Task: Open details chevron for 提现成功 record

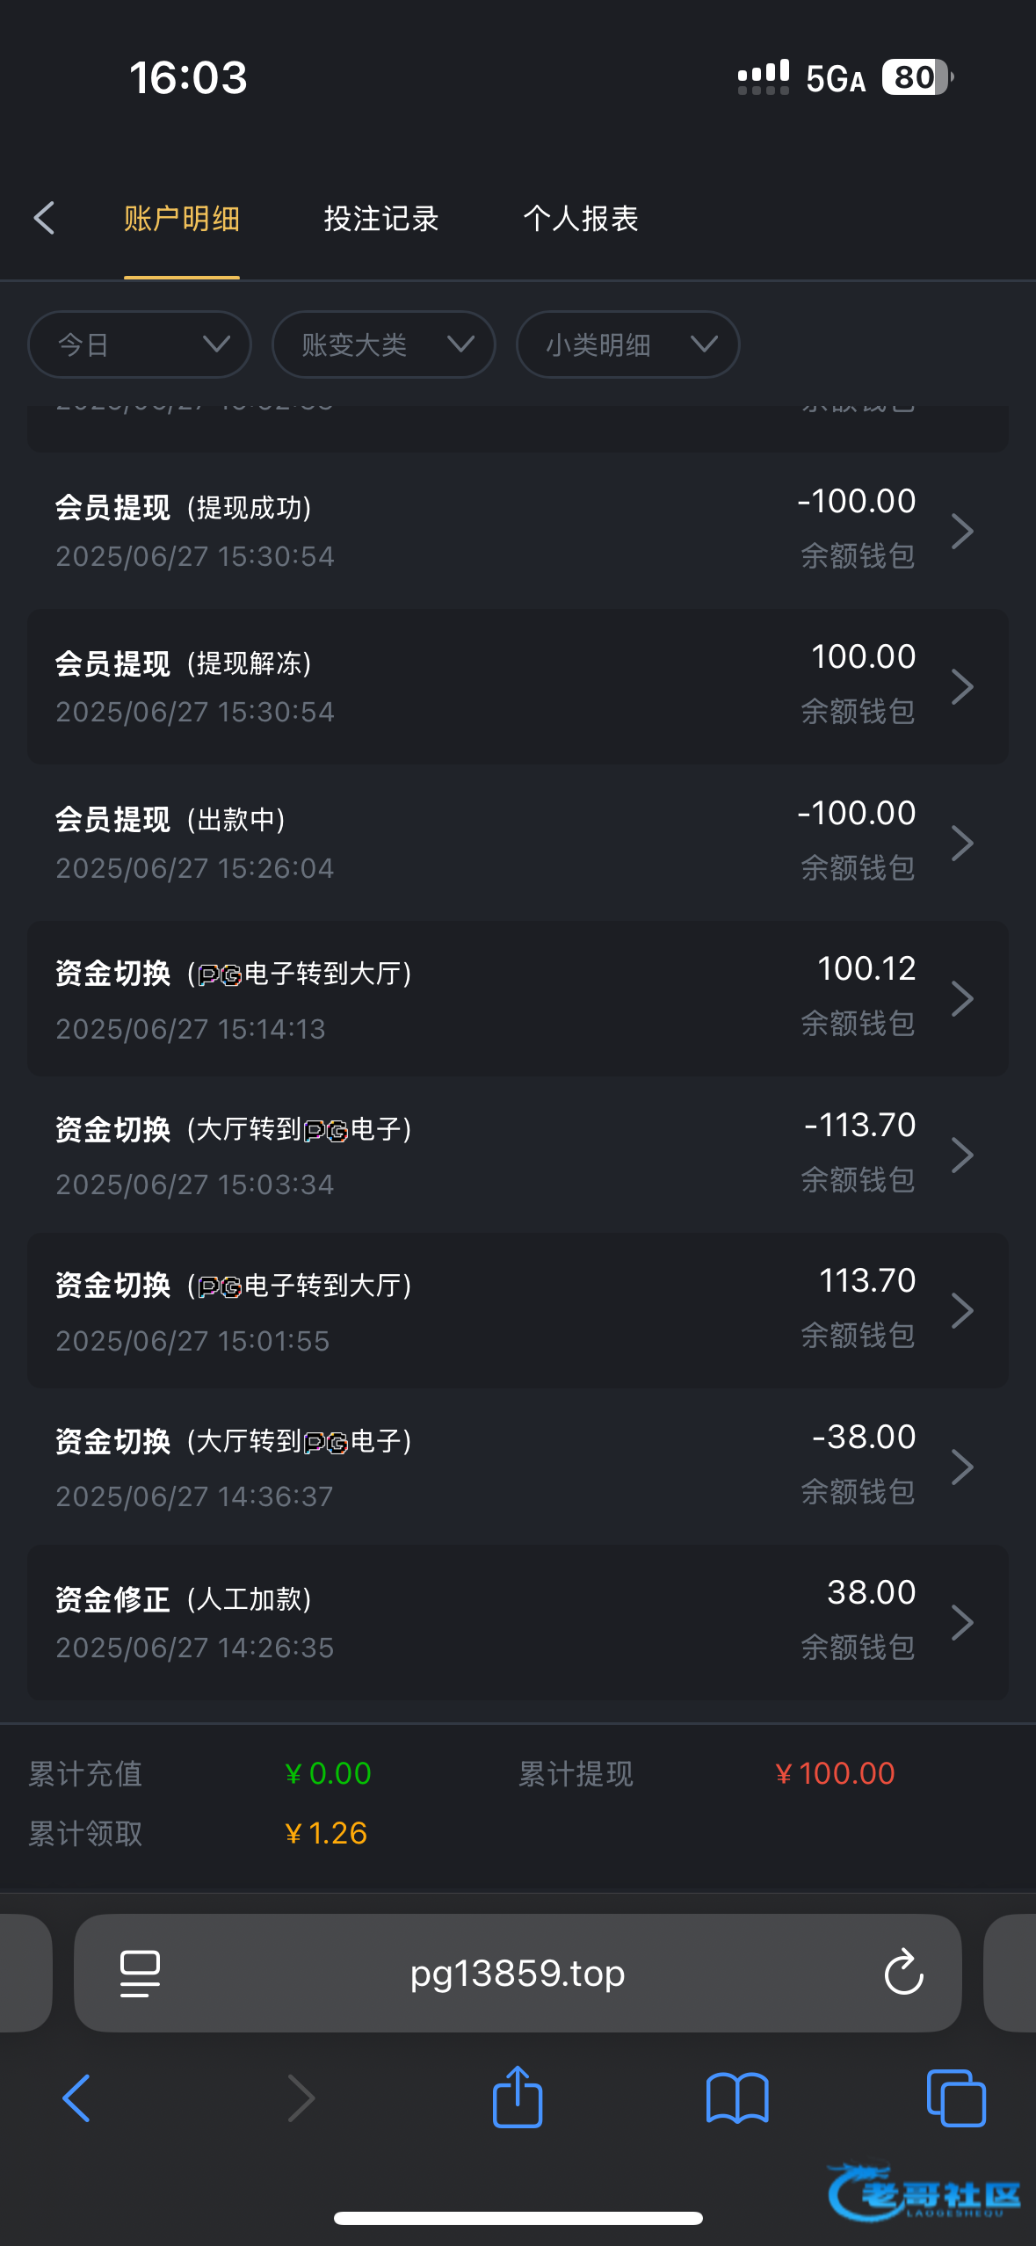Action: (962, 531)
